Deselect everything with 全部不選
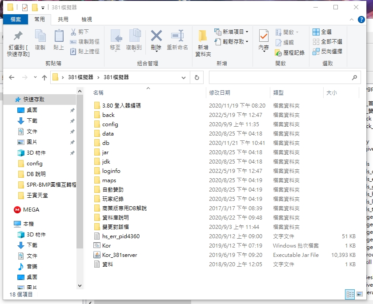The image size is (373, 304). pyautogui.click(x=327, y=42)
